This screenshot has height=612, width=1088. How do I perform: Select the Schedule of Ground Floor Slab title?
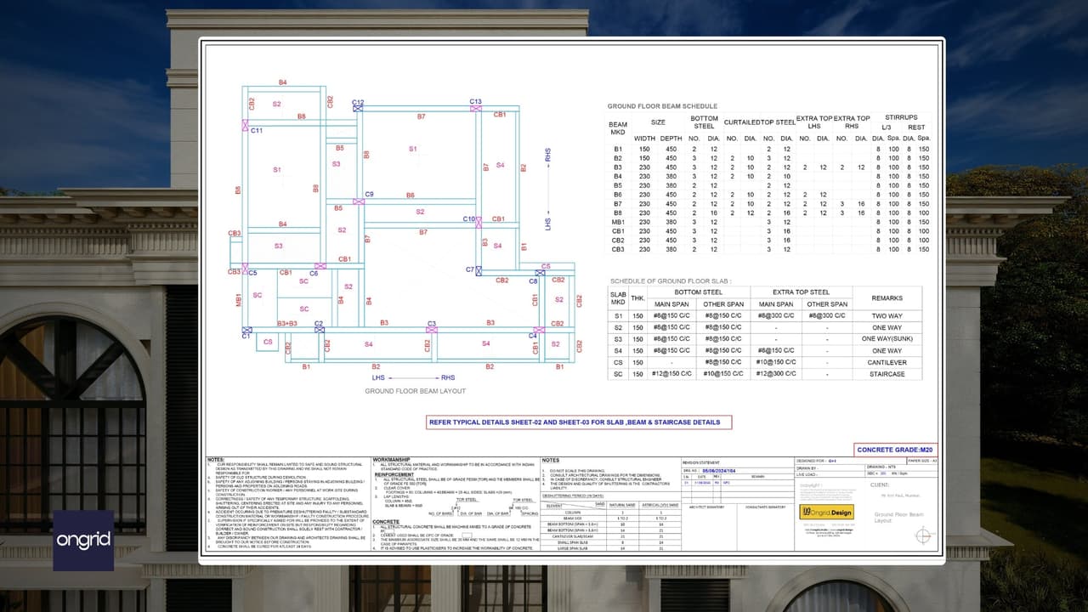point(671,280)
